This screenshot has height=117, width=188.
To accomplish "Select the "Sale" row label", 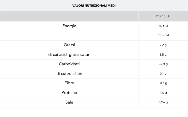I will (69, 102).
